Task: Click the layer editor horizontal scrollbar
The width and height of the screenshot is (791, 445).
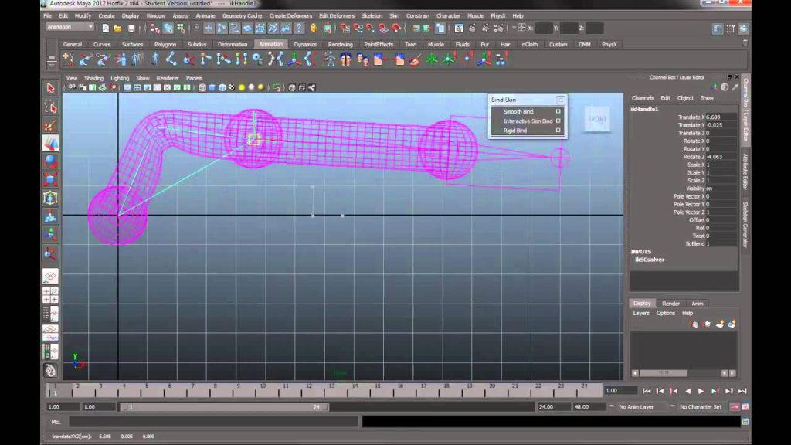Action: [x=664, y=373]
